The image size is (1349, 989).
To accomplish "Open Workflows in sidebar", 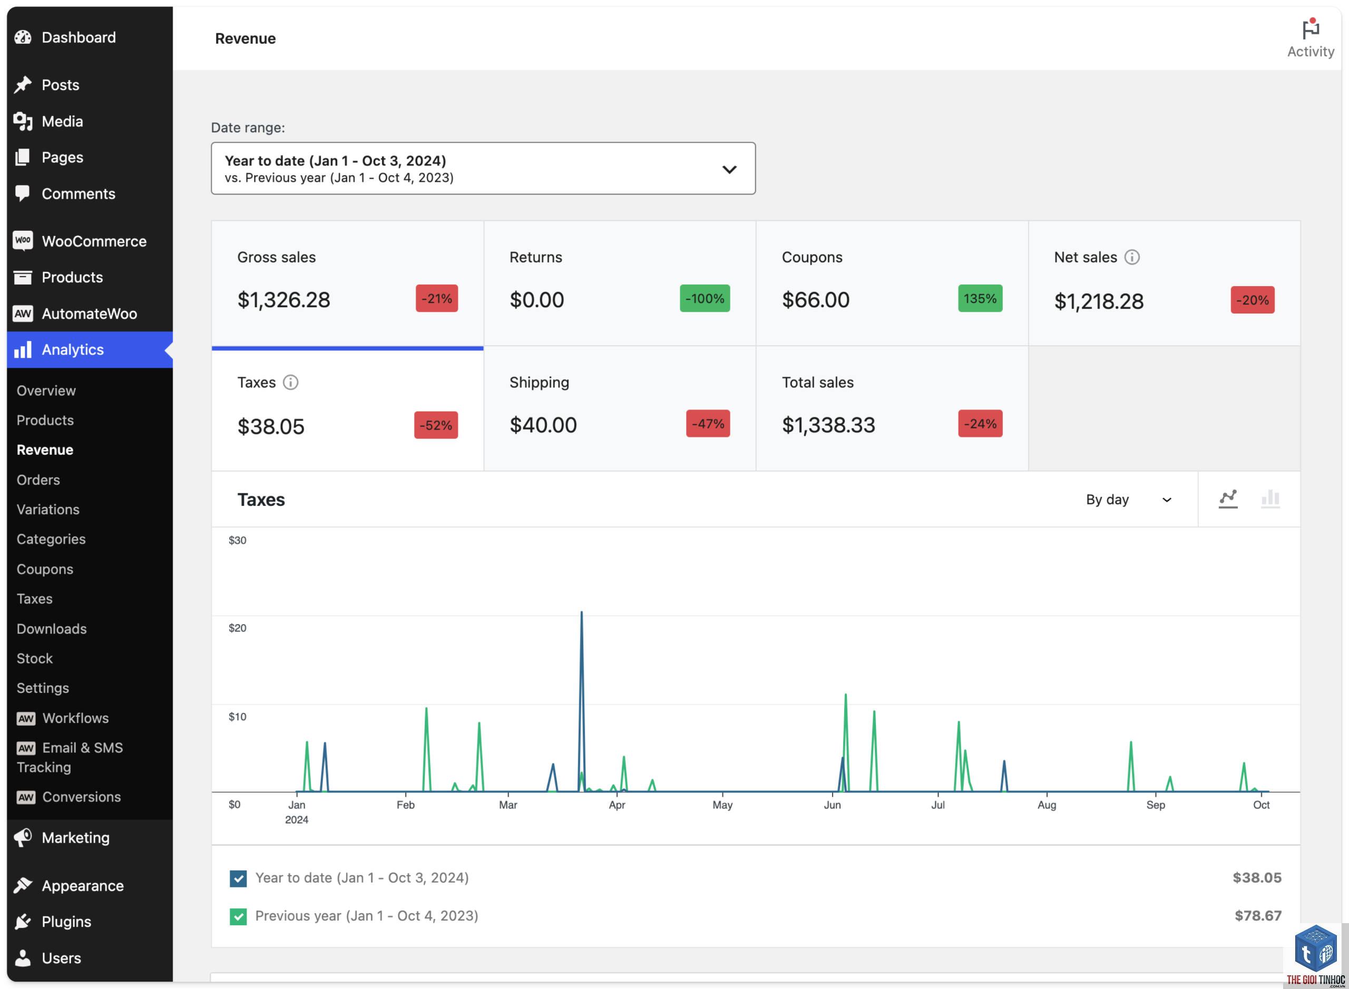I will tap(75, 718).
